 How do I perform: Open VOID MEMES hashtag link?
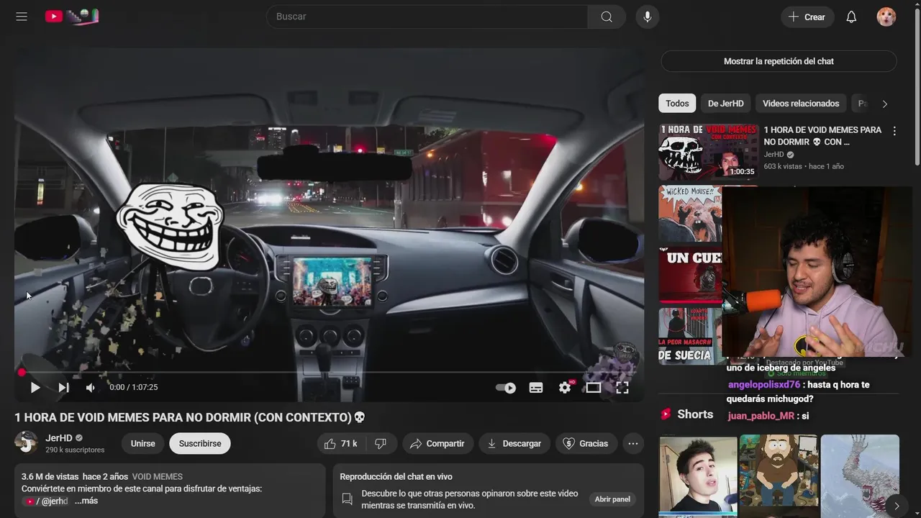coord(158,476)
